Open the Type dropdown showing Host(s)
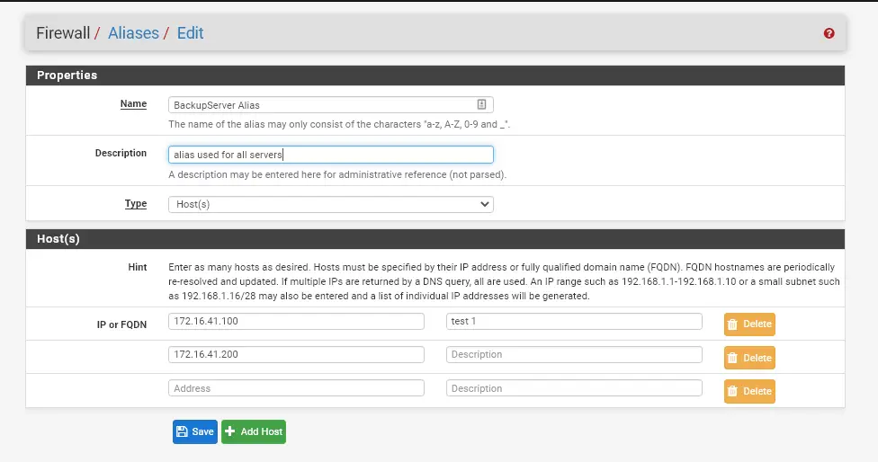Image resolution: width=878 pixels, height=462 pixels. coord(330,204)
